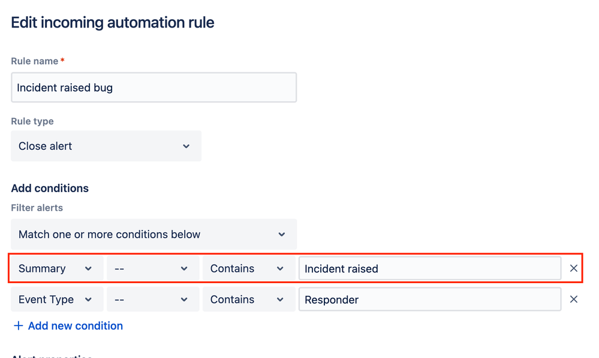Click the Edit incoming automation rule title
The width and height of the screenshot is (599, 358).
tap(112, 23)
